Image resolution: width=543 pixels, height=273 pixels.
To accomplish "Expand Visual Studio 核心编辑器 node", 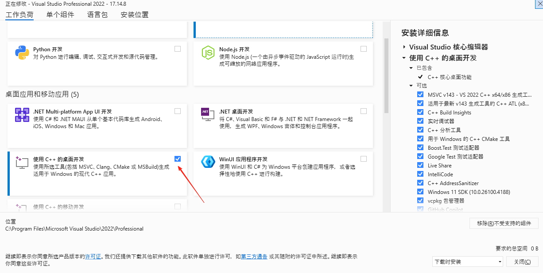I will tap(404, 47).
